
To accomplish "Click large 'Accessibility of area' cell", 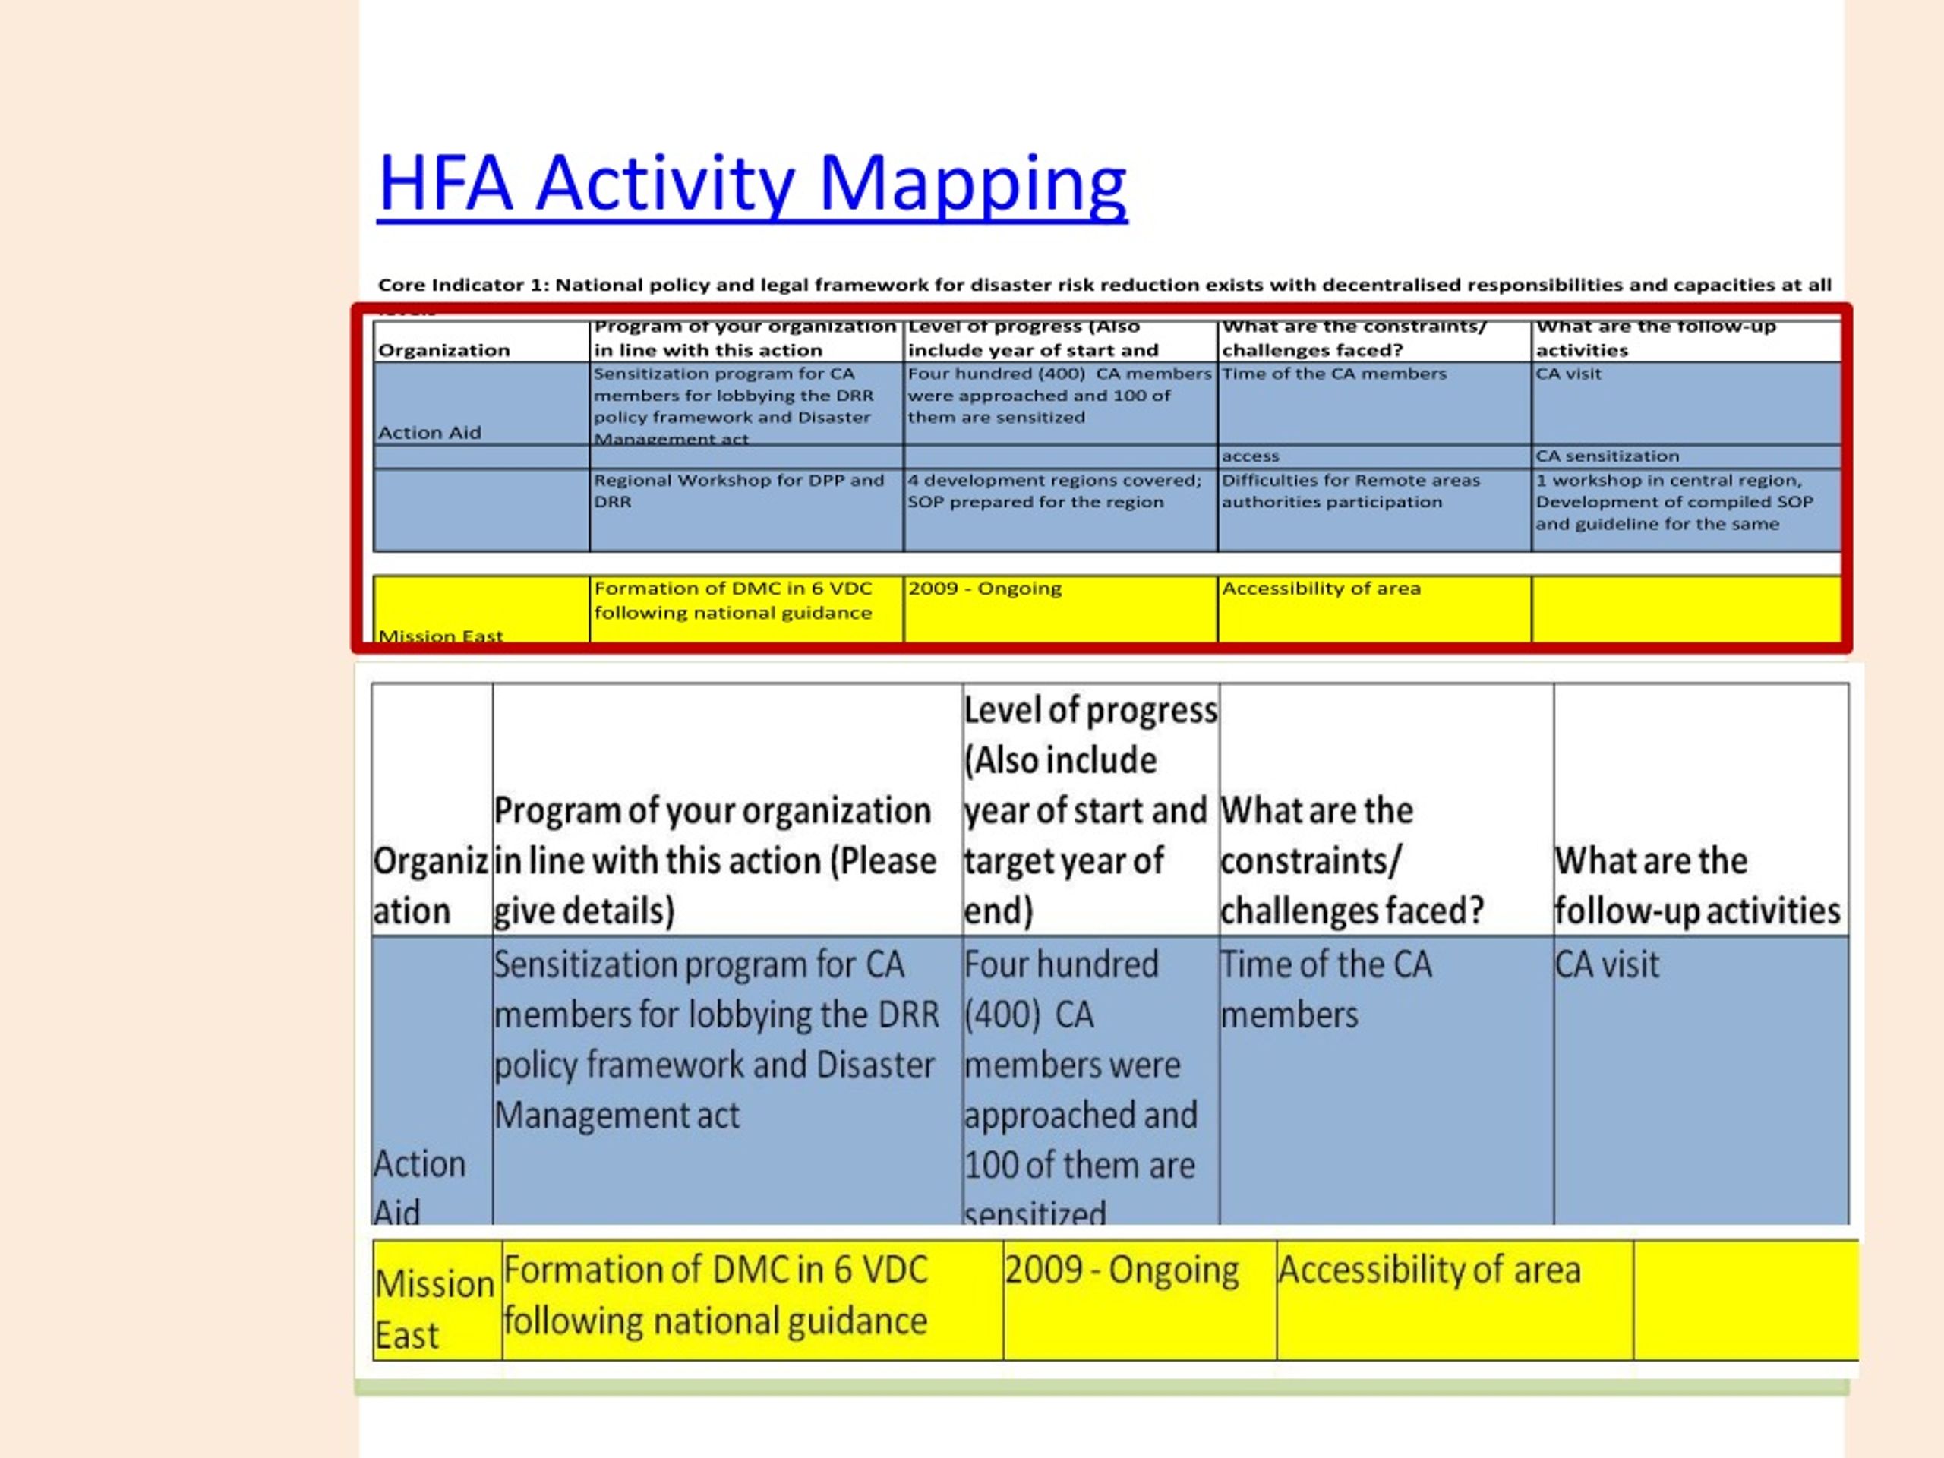I will point(1456,1301).
